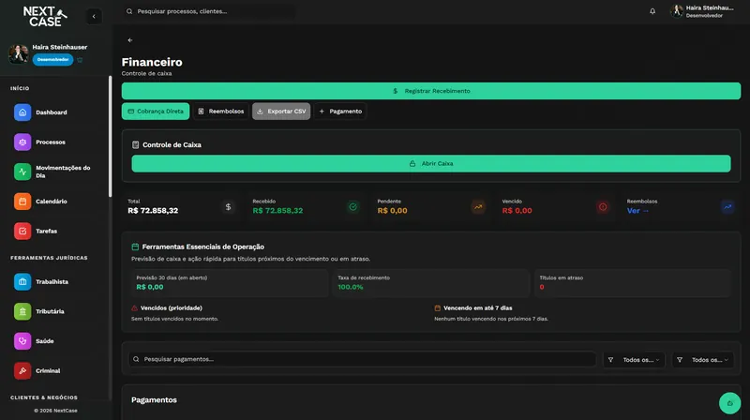Open the Haira Steinhauser profile menu
The image size is (750, 420).
pyautogui.click(x=702, y=11)
